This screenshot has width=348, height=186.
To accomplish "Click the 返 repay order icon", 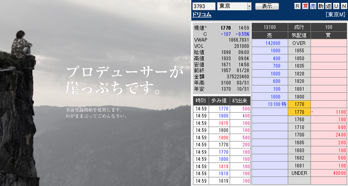I will [x=329, y=6].
